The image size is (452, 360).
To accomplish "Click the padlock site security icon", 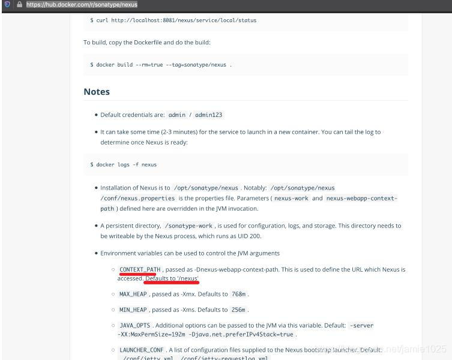I will [19, 4].
